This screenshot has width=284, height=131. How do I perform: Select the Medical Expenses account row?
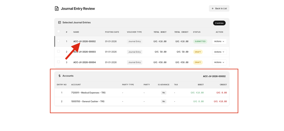(88, 93)
